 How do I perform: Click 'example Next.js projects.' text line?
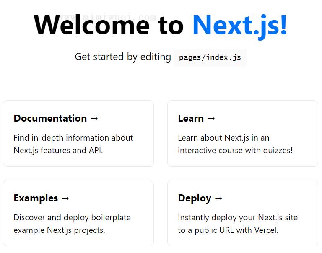(x=60, y=230)
